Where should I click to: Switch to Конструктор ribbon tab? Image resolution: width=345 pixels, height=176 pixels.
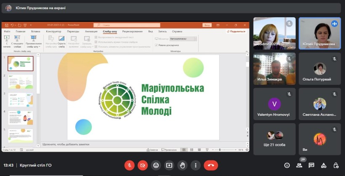[x=53, y=32]
